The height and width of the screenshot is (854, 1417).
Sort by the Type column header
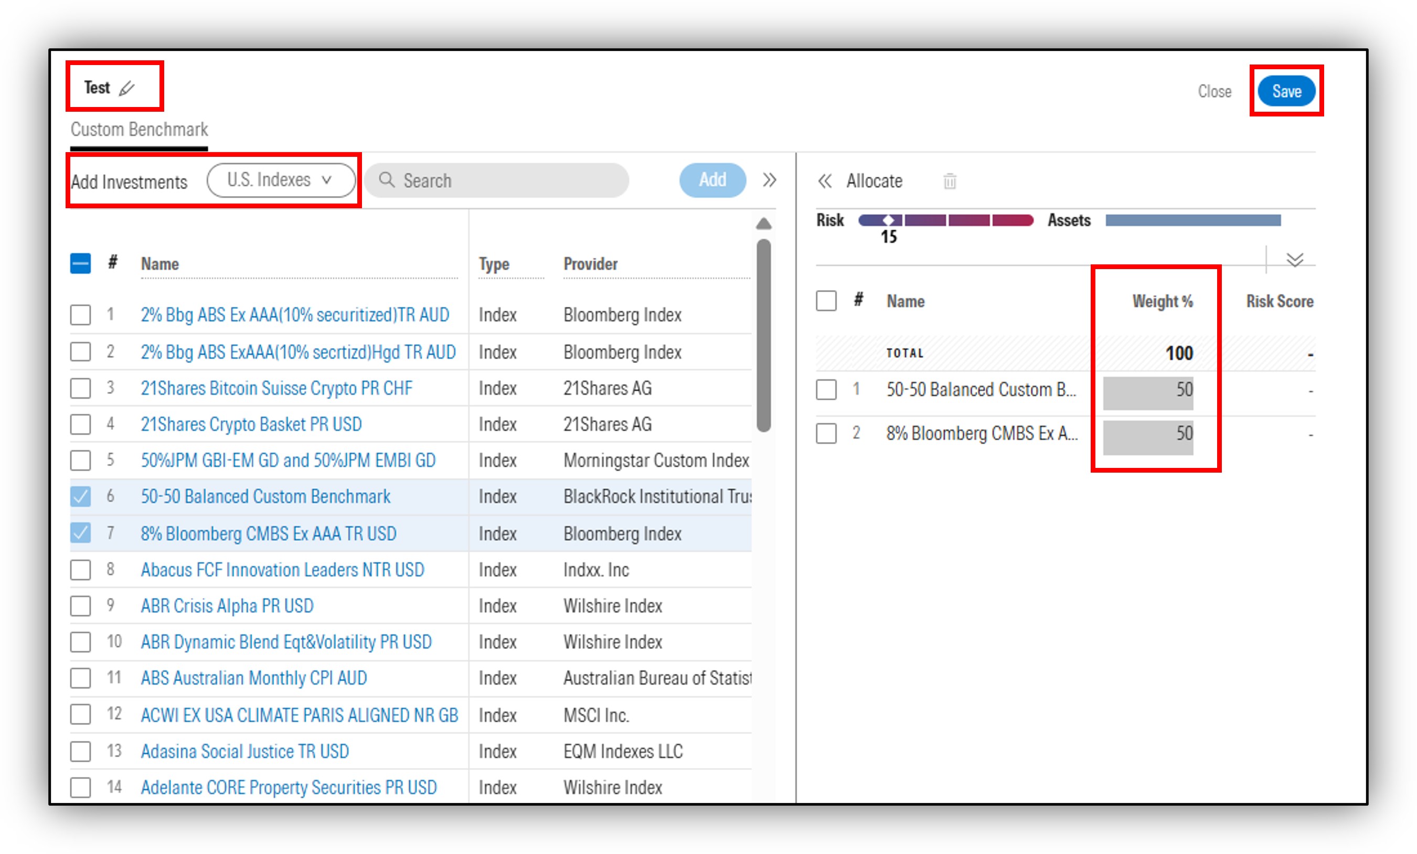click(x=494, y=264)
